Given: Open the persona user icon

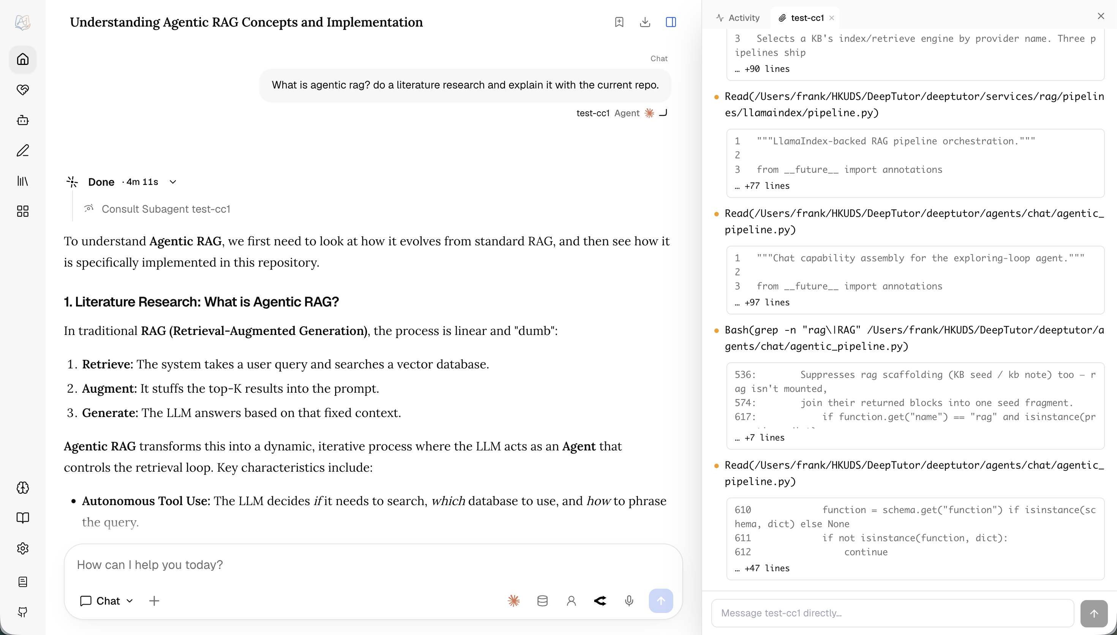Looking at the screenshot, I should tap(571, 601).
